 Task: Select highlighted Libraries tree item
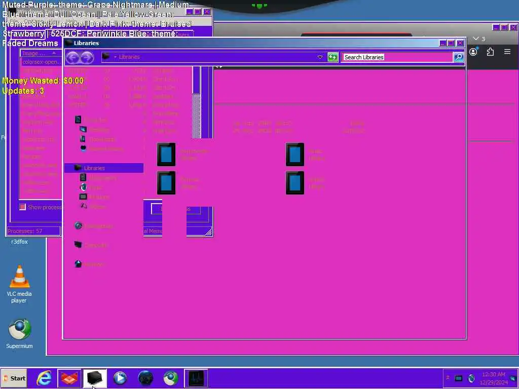pos(104,168)
